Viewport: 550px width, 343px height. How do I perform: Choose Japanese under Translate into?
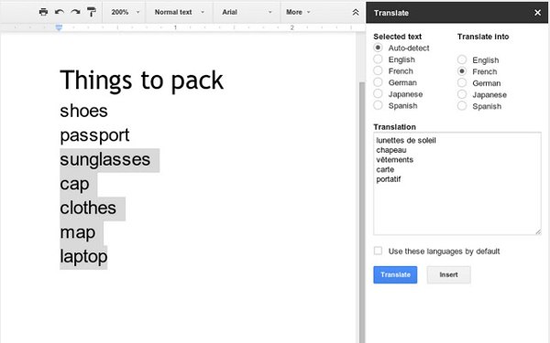click(462, 94)
